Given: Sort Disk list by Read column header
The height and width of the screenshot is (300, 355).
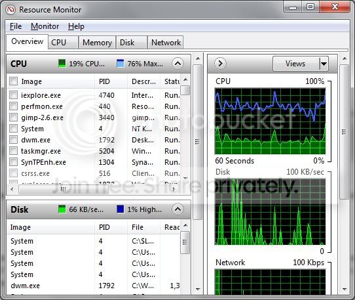Looking at the screenshot, I should pos(170,227).
